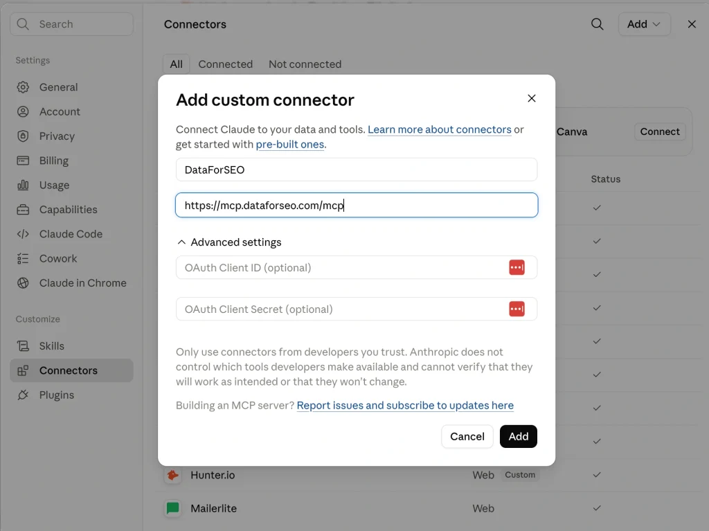Open Privacy settings
Screen dimensions: 709x531
click(71, 136)
